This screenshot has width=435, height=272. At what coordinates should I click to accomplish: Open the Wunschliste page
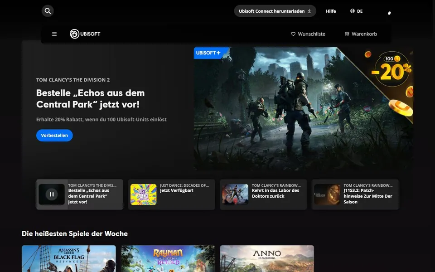point(308,34)
